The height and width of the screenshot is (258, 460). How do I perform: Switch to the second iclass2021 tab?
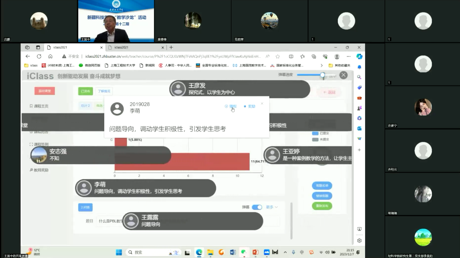click(135, 47)
